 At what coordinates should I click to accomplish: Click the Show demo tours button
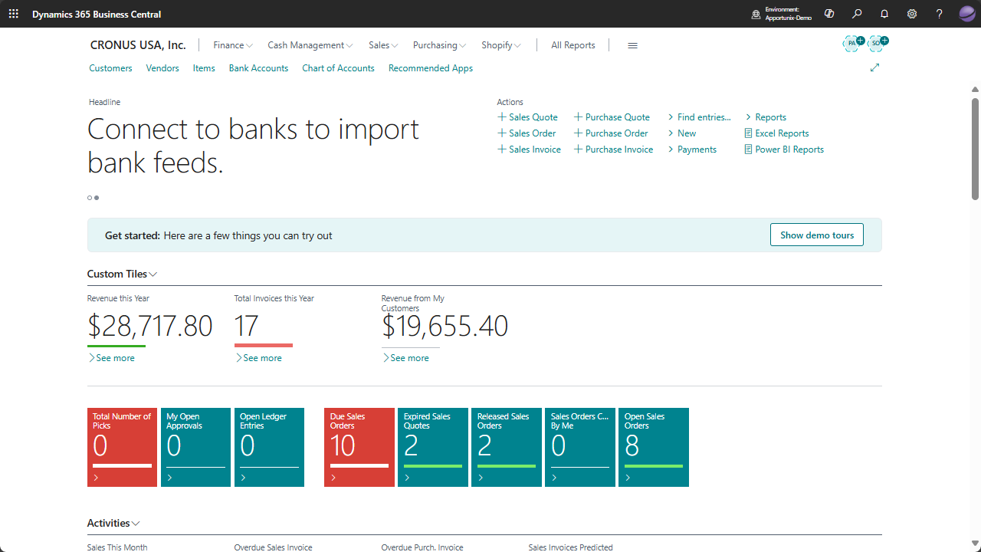point(816,235)
